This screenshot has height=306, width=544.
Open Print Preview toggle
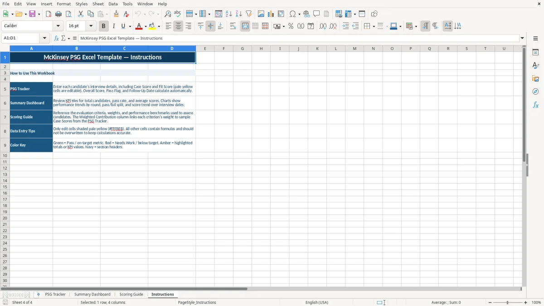click(68, 14)
